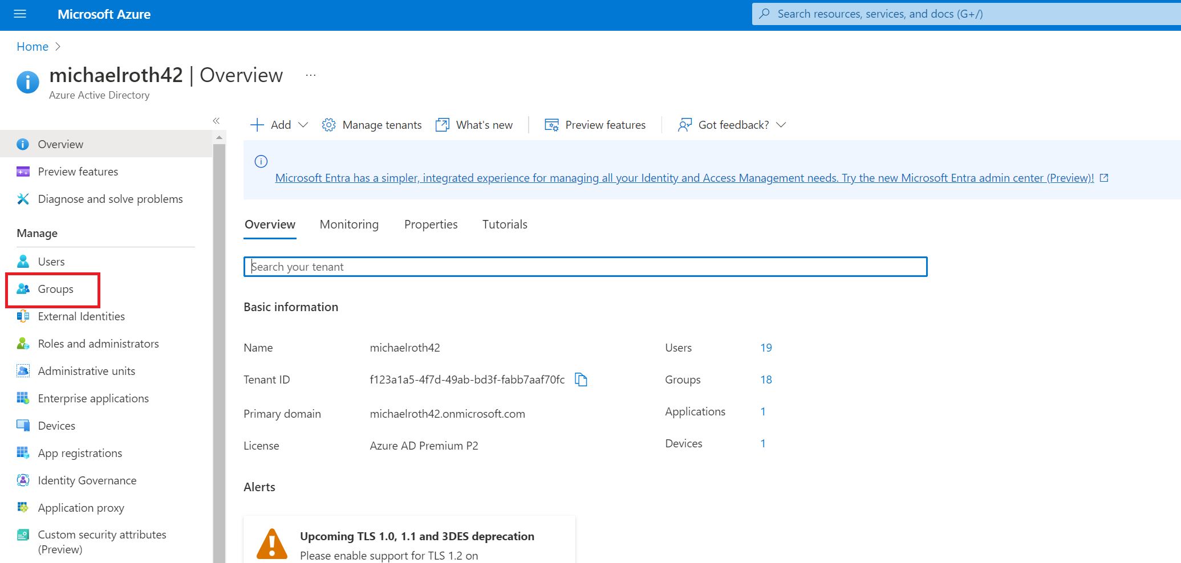The height and width of the screenshot is (563, 1181).
Task: Open the Groups icon in Manage section
Action: (23, 289)
